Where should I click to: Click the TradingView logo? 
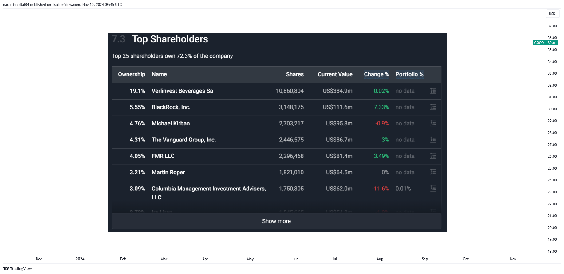[18, 268]
